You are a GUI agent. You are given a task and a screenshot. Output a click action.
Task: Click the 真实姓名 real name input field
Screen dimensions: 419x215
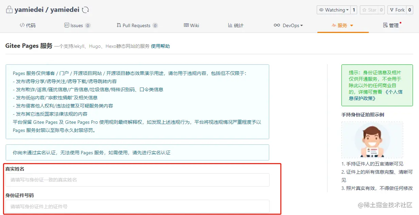137,180
